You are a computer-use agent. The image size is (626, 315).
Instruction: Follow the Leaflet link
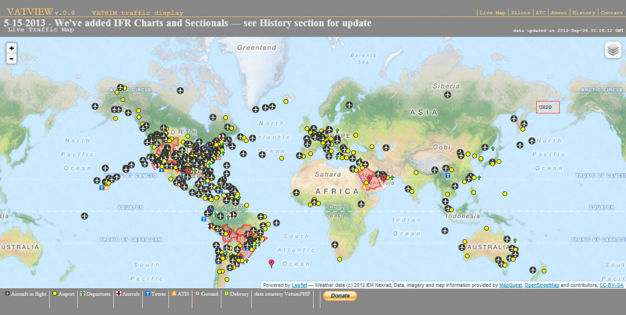tap(299, 285)
